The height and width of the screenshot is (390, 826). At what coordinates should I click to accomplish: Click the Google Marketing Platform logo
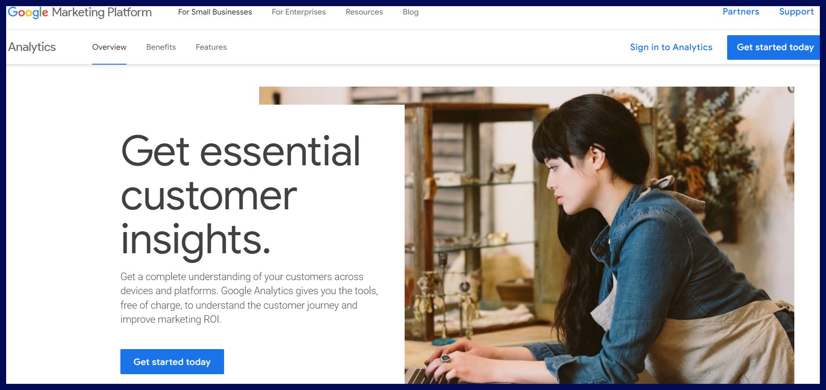click(80, 12)
